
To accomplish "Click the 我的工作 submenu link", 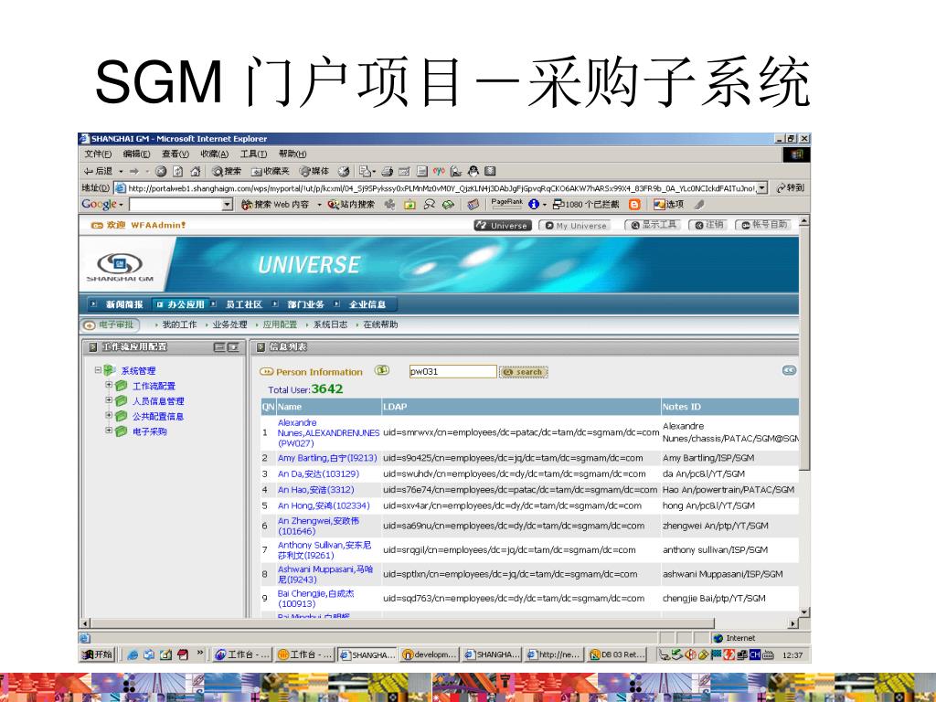I will (179, 324).
